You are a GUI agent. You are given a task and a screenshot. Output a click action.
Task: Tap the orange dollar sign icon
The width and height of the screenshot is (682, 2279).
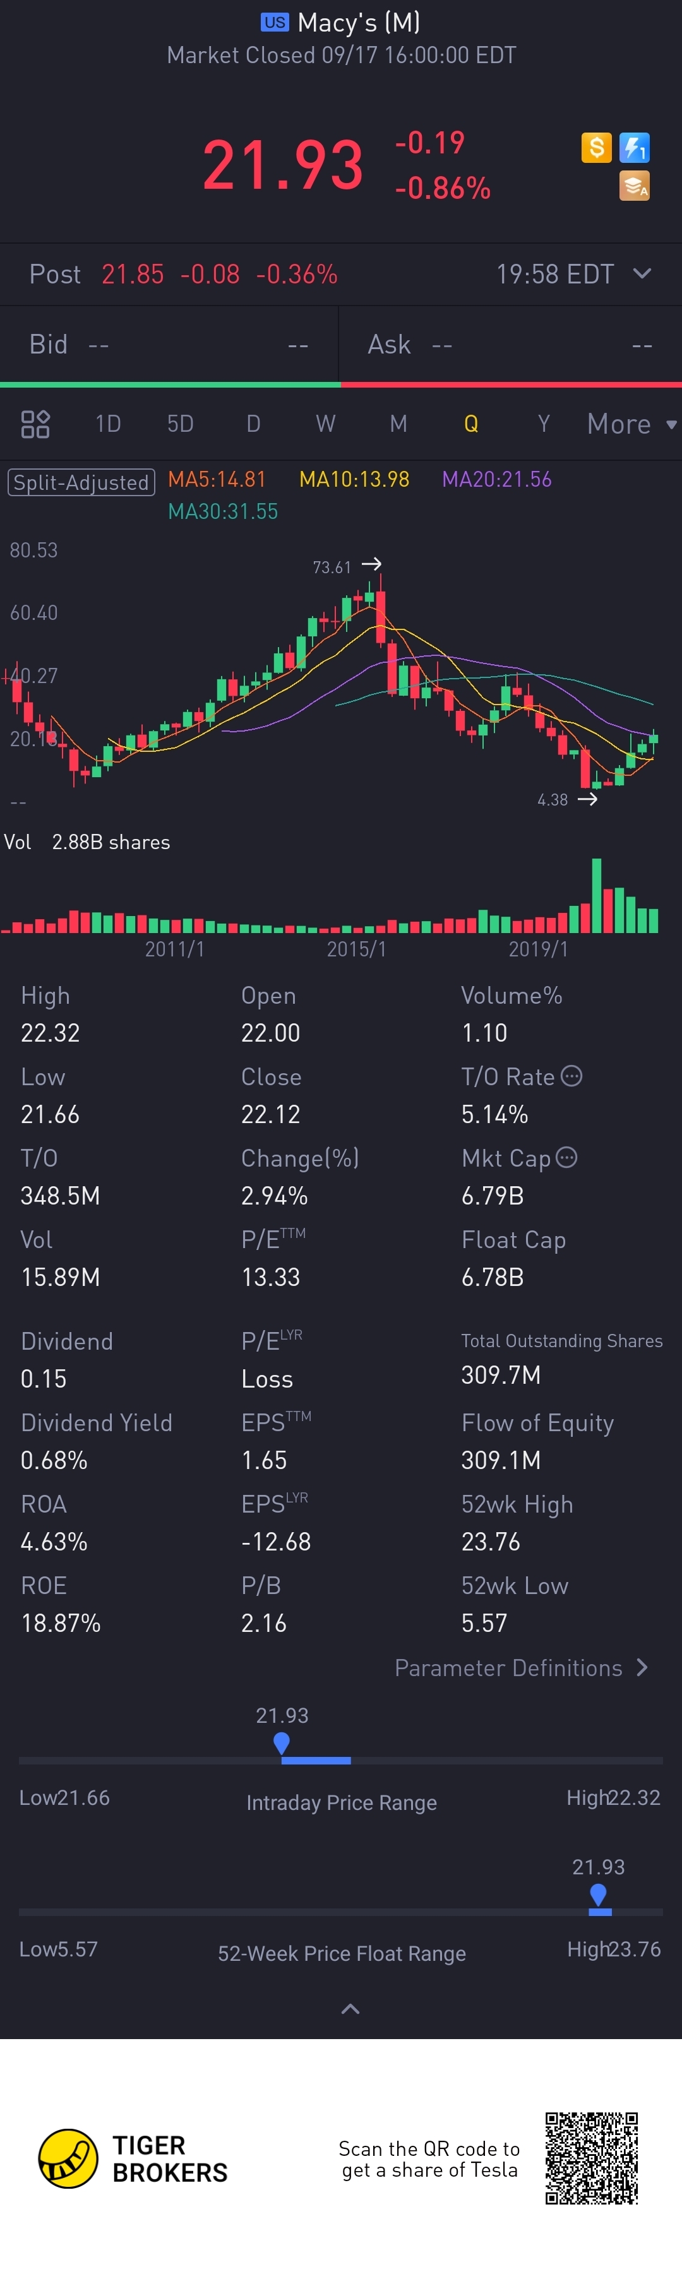point(596,147)
